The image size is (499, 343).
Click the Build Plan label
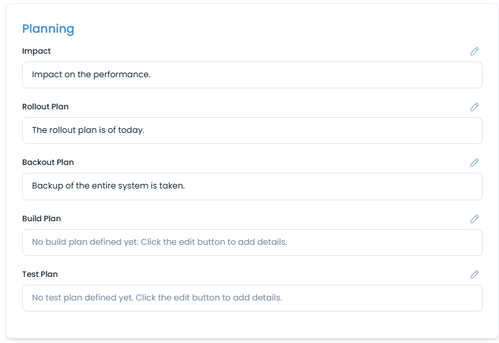[x=41, y=219]
